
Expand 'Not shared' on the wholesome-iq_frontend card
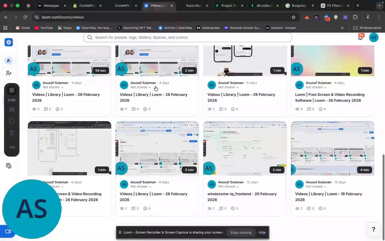[x=228, y=187]
